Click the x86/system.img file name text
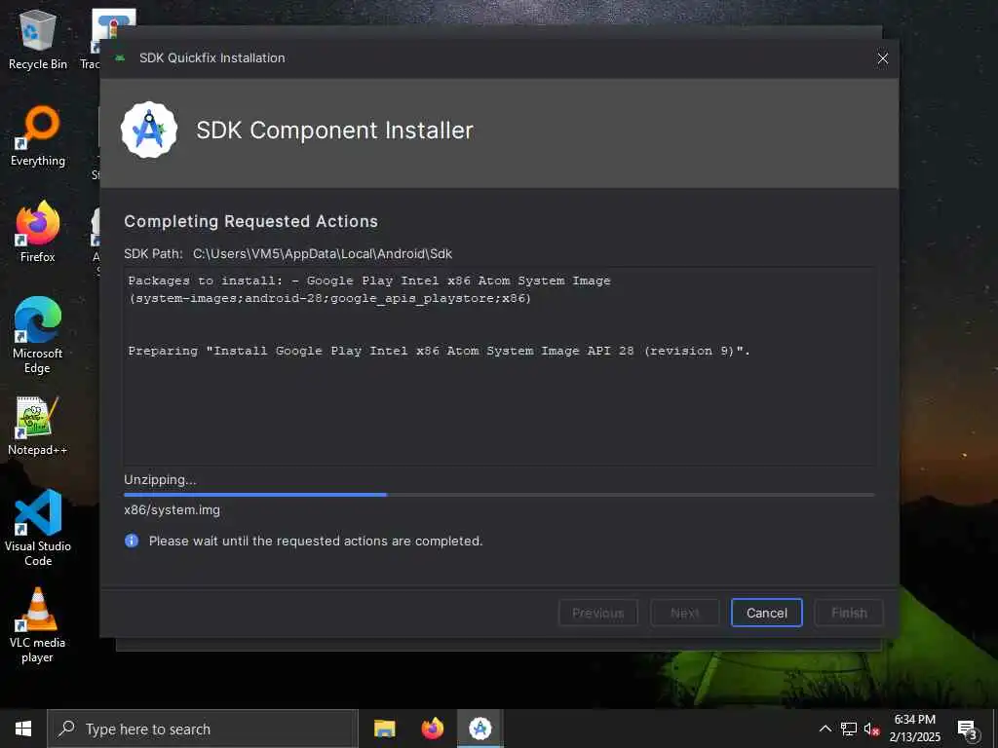 pyautogui.click(x=172, y=509)
